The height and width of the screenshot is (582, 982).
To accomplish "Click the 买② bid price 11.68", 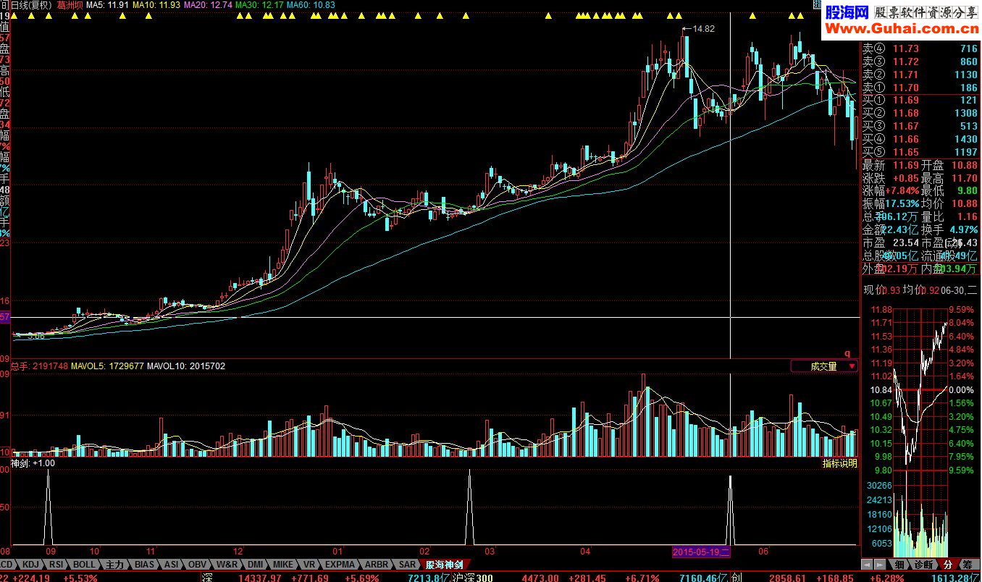I will pyautogui.click(x=905, y=114).
